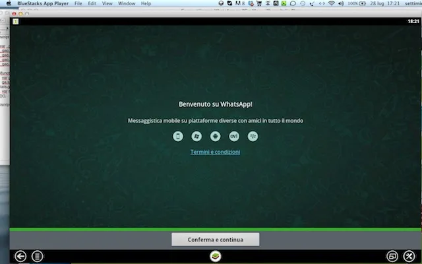Screen dimensions: 422x264
Task: Open the Window menu
Action: (x=127, y=3)
